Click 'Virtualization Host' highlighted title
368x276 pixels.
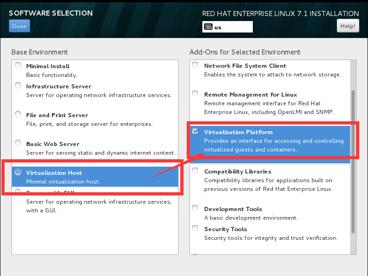54,173
